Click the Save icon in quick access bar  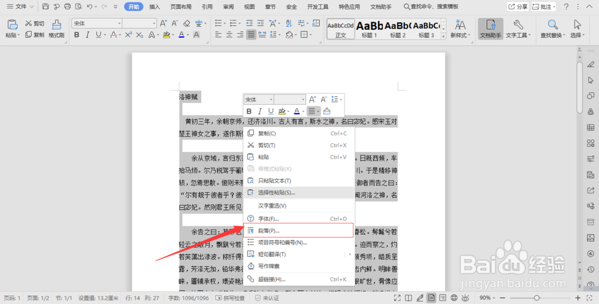(x=46, y=7)
